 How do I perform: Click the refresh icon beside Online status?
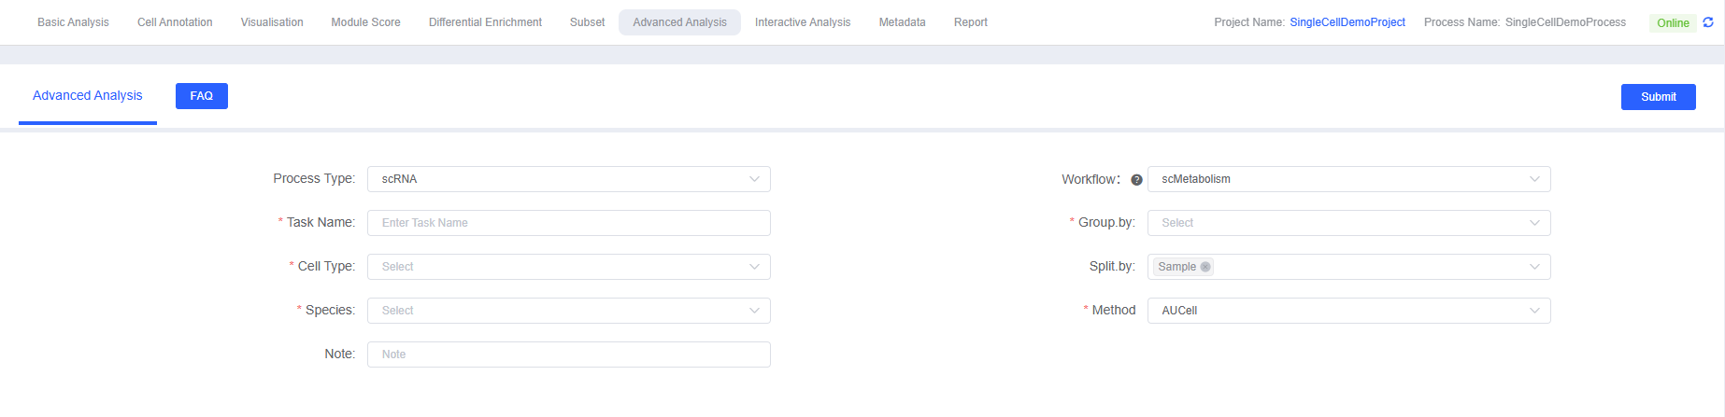tap(1708, 22)
